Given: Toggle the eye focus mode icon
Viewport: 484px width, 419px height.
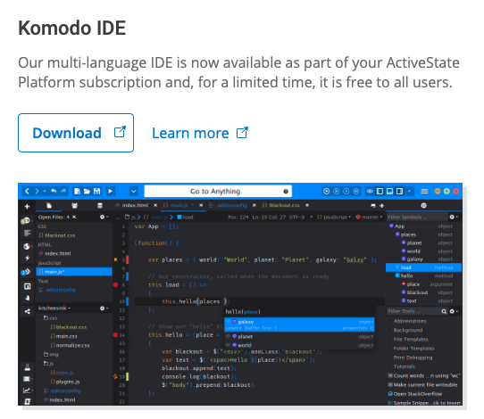Looking at the screenshot, I should 370,192.
